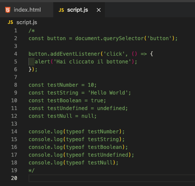Screen dimensions: 195x186
Task: Click testNumber declaration on line 8
Action: click(63, 85)
